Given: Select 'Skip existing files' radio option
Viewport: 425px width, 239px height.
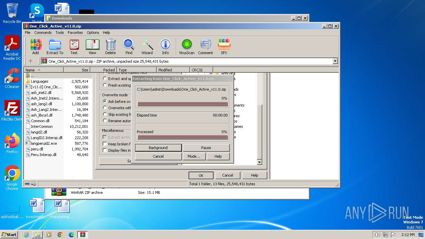Looking at the screenshot, I should (x=105, y=115).
